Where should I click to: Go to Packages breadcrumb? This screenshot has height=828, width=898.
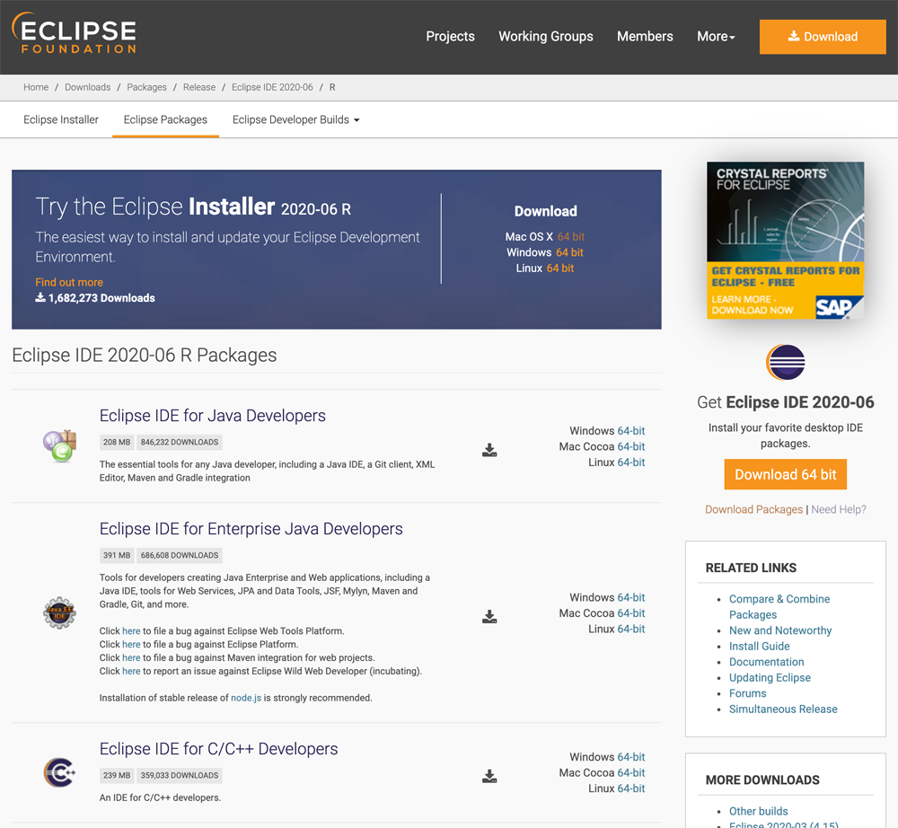[146, 87]
